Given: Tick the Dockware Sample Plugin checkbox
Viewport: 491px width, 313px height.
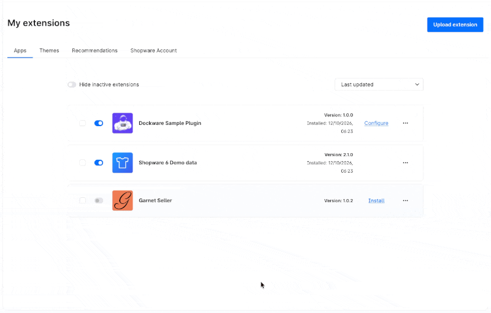Looking at the screenshot, I should tap(82, 123).
